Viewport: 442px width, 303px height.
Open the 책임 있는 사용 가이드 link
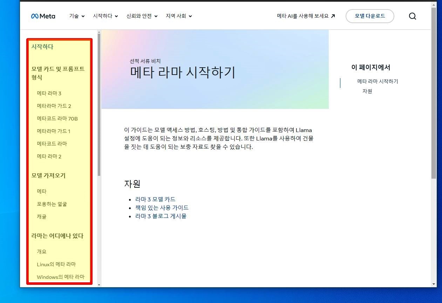[x=162, y=208]
